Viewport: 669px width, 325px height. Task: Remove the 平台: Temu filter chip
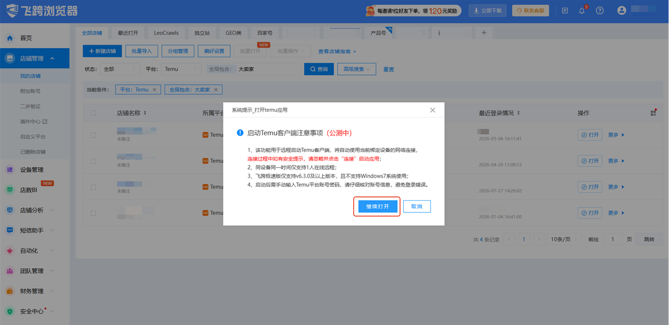coord(154,90)
